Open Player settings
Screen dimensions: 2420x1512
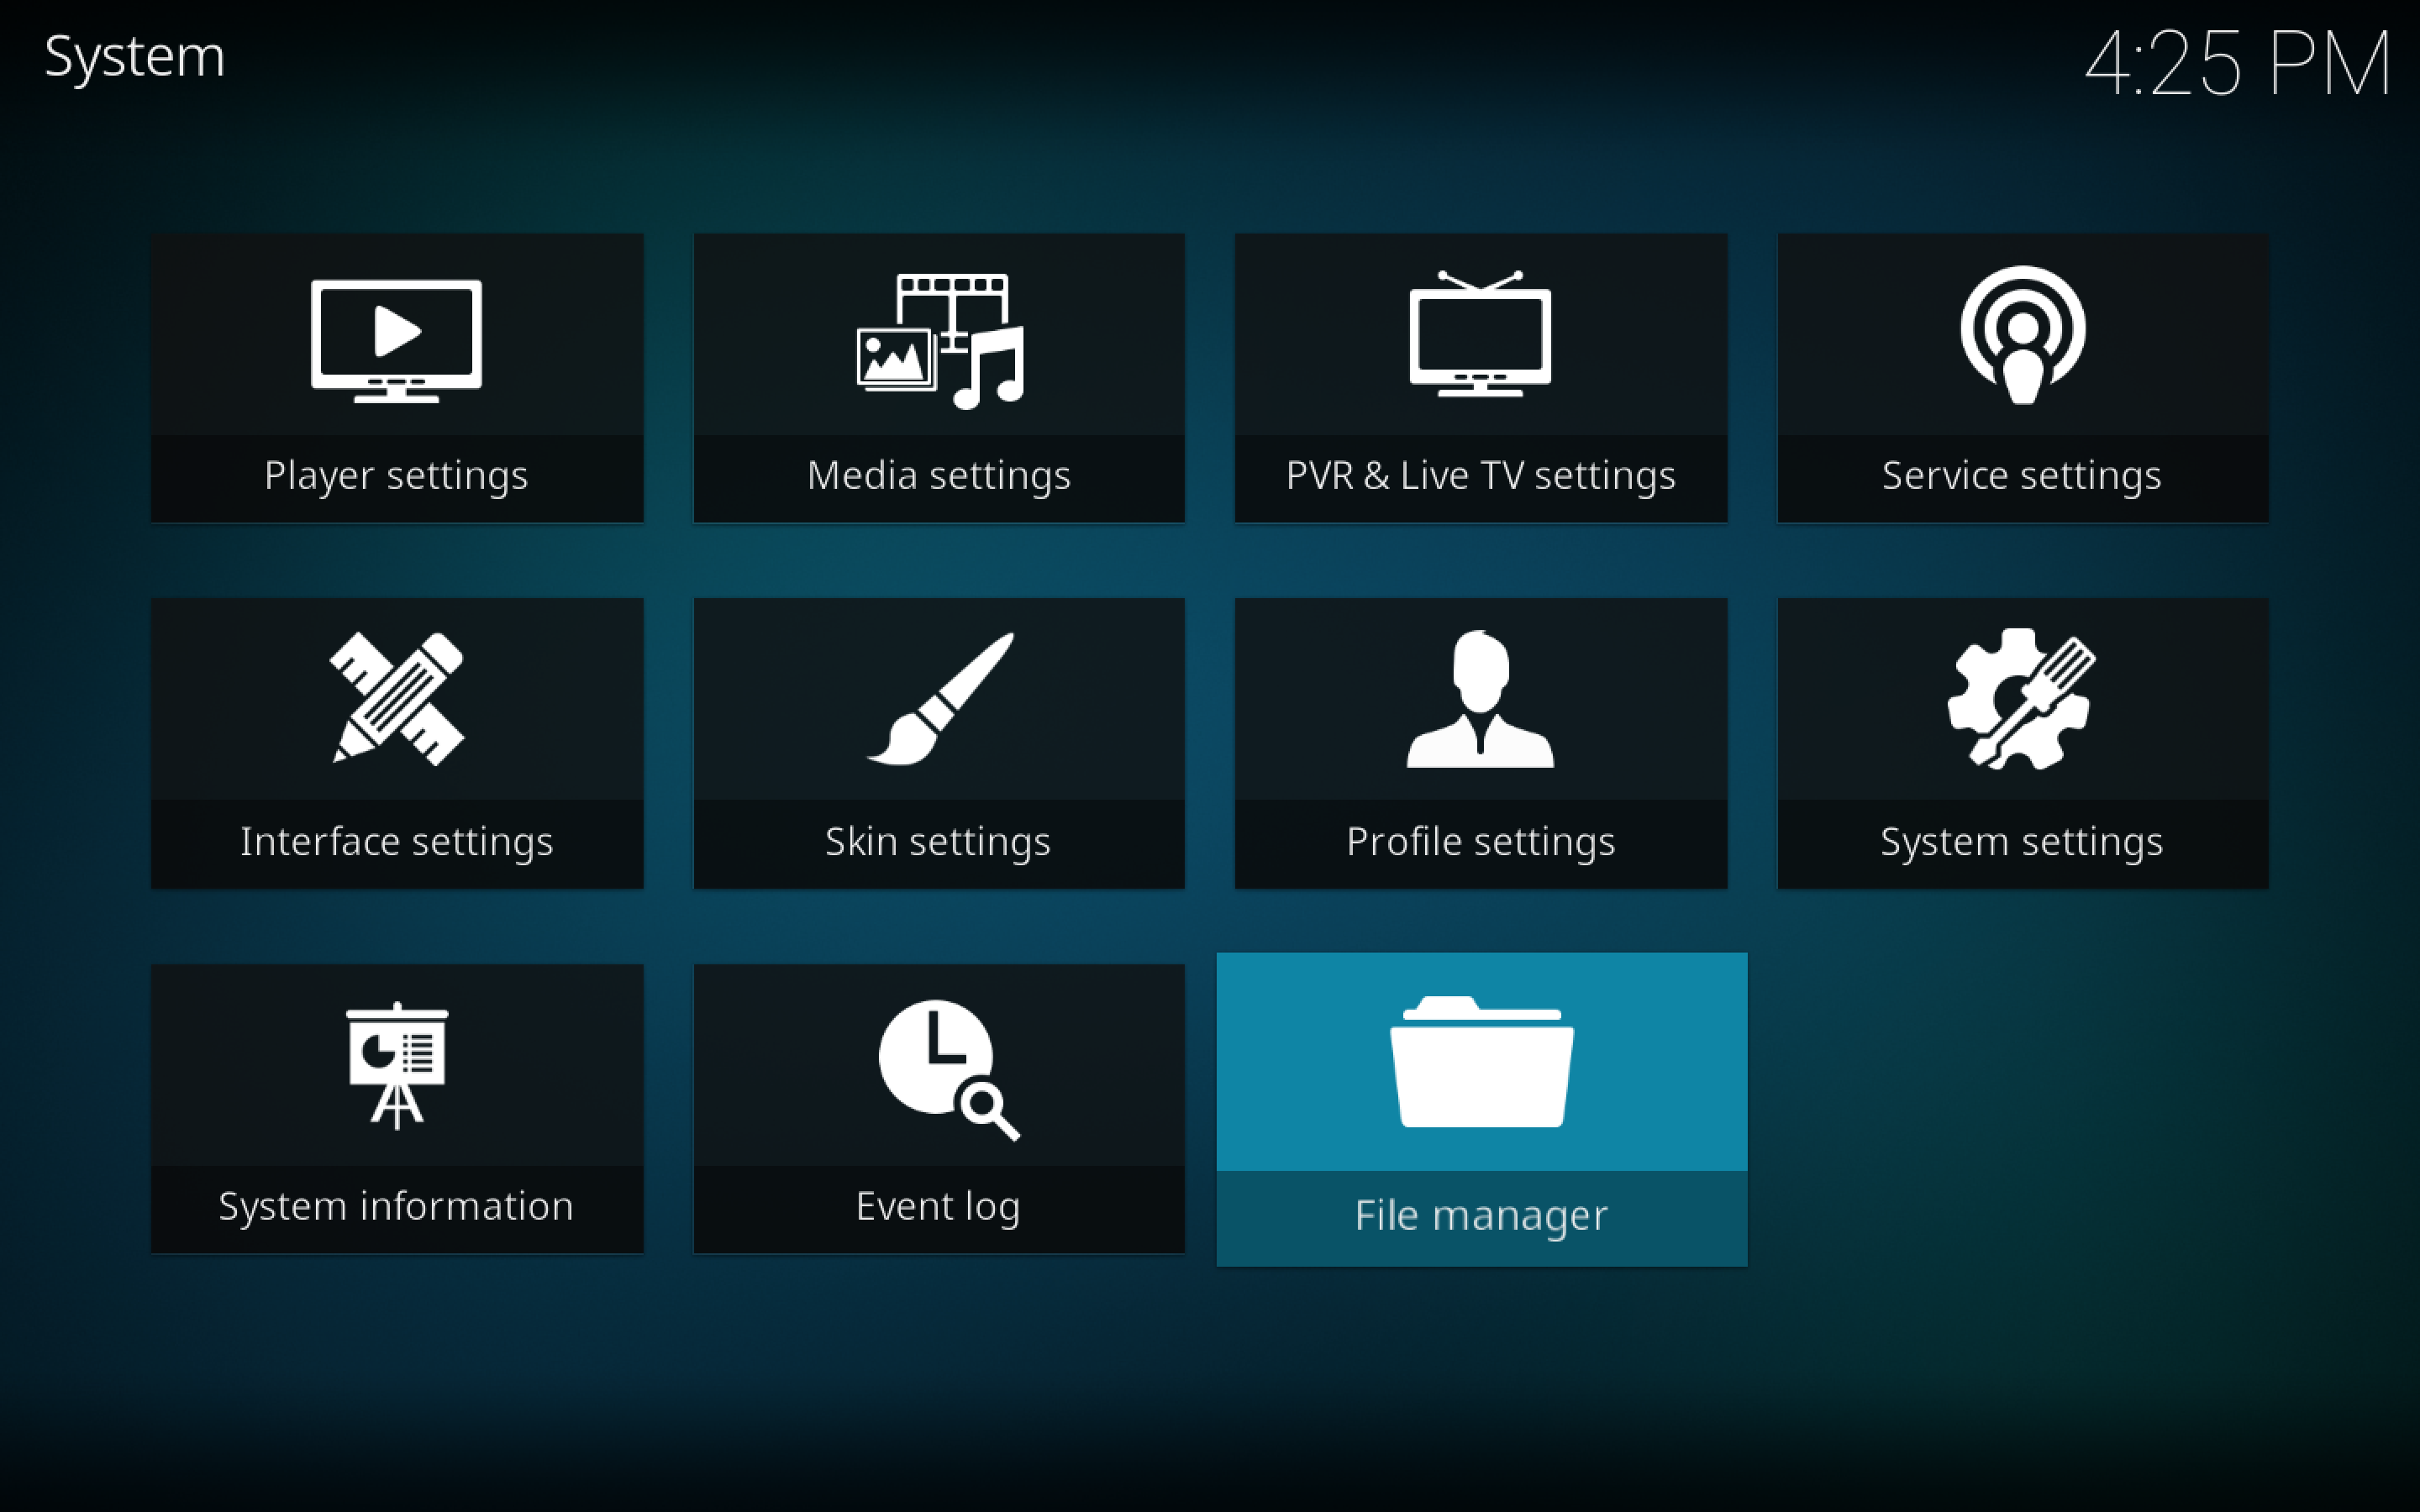click(399, 370)
